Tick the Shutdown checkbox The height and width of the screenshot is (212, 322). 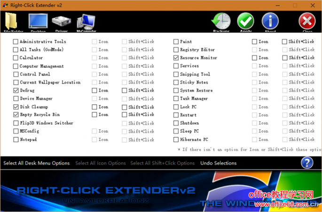pyautogui.click(x=176, y=123)
